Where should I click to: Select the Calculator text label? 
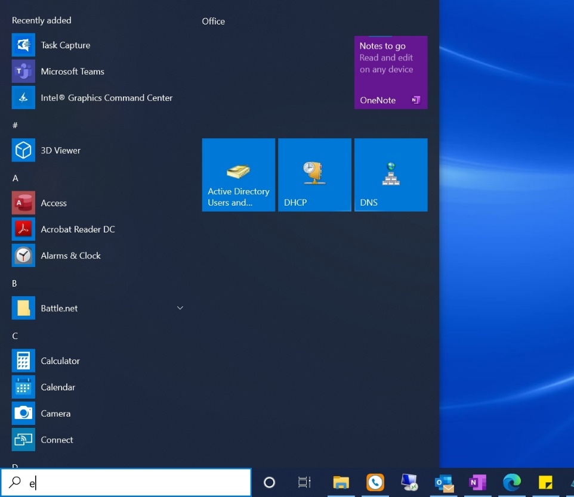pyautogui.click(x=60, y=361)
